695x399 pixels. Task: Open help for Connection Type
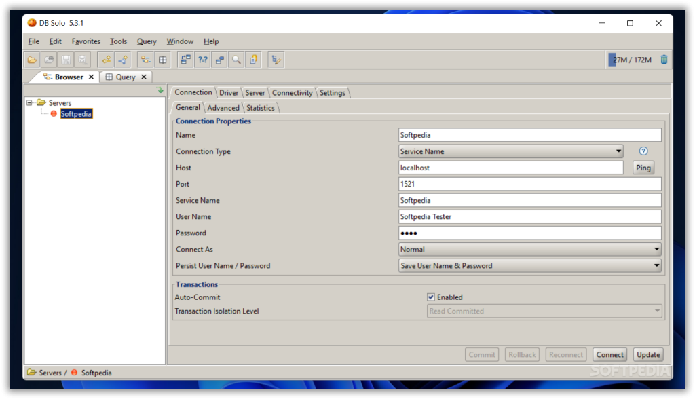(x=643, y=151)
